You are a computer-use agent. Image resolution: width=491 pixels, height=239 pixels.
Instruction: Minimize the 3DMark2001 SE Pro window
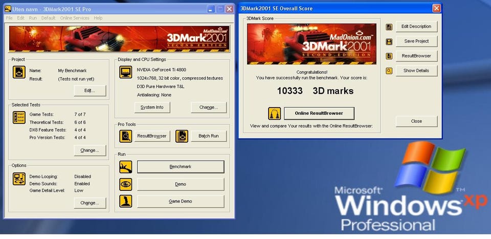pos(211,9)
